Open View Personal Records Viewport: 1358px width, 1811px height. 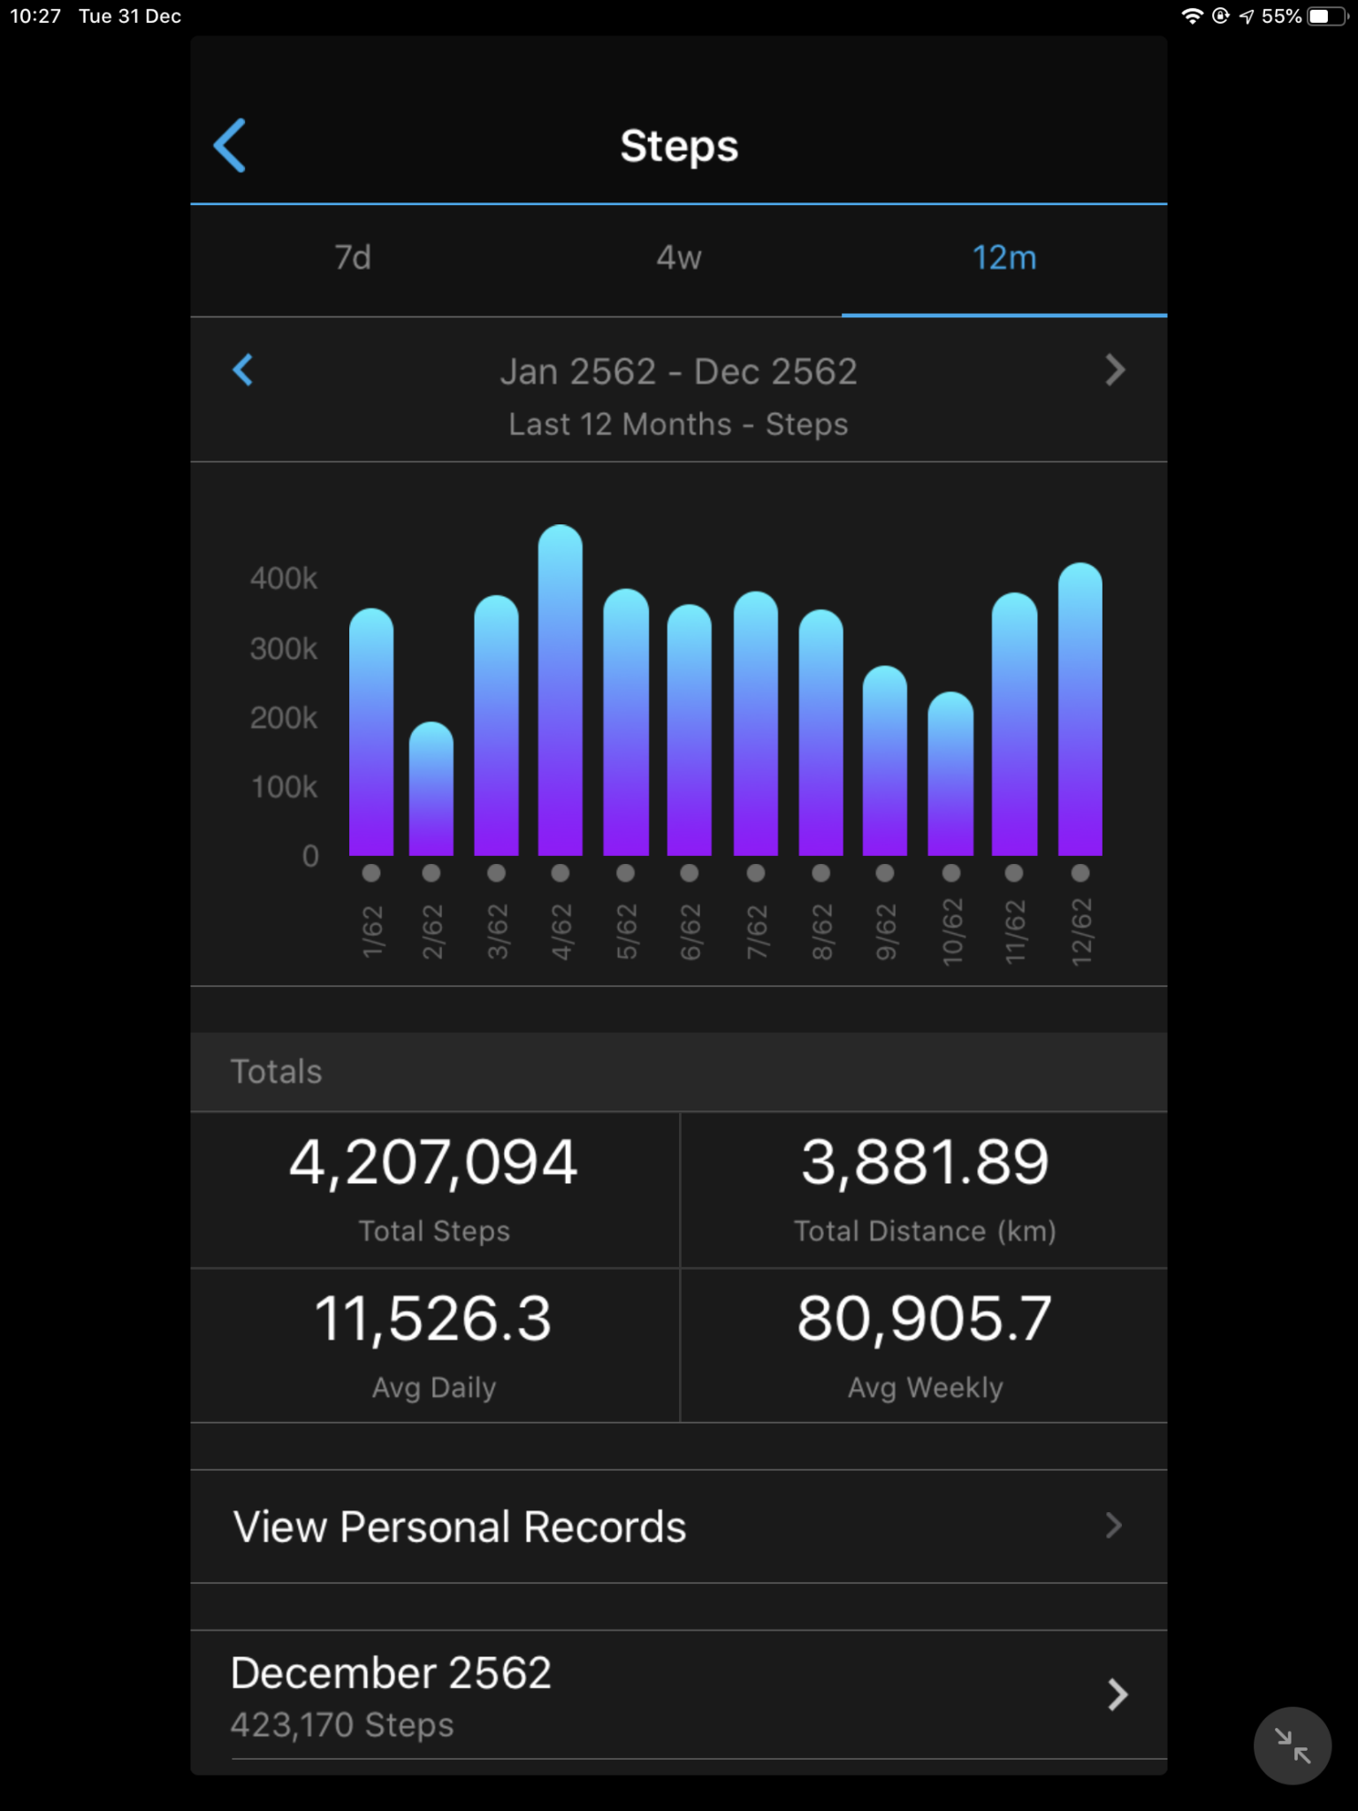tap(460, 1526)
